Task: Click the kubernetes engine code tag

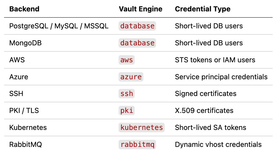Action: tap(142, 127)
